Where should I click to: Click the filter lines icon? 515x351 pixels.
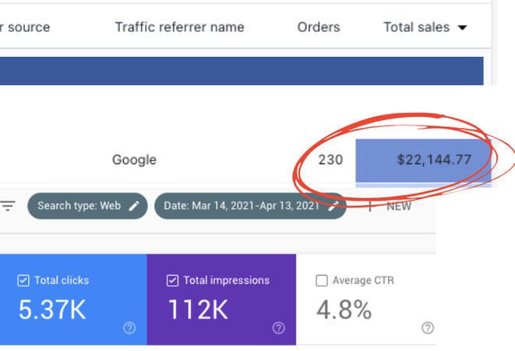click(8, 206)
